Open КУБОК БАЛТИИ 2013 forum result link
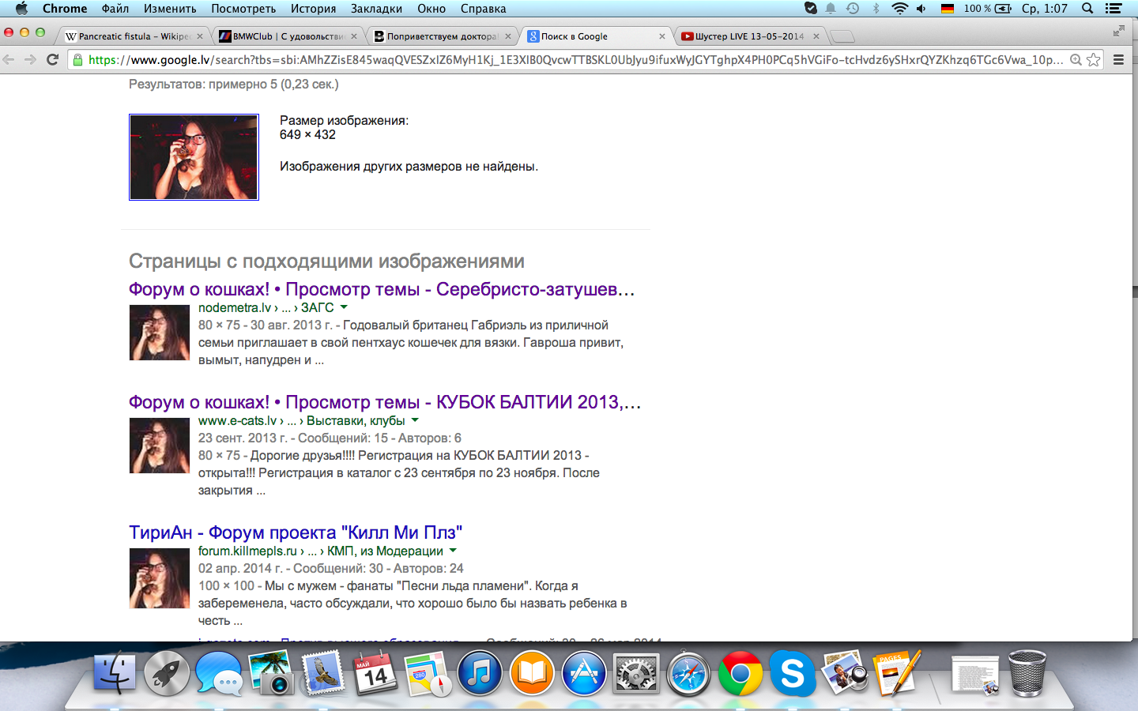 coord(385,402)
